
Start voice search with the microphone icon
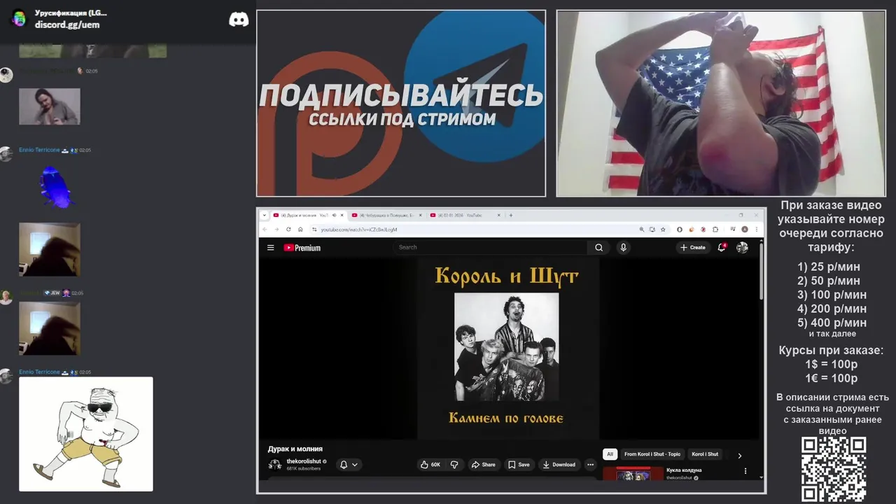pos(623,247)
